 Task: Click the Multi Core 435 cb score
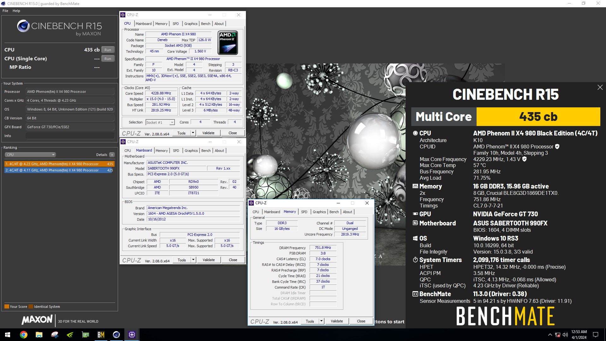tap(538, 117)
